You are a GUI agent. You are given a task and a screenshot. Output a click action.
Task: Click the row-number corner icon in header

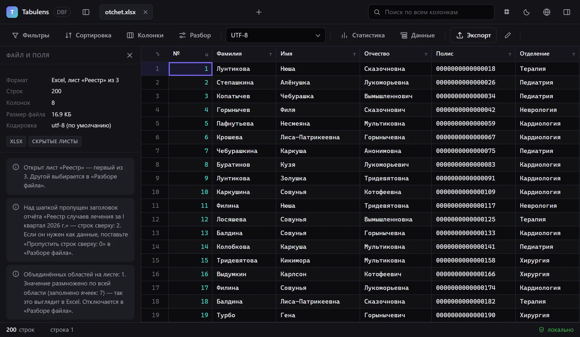click(158, 54)
